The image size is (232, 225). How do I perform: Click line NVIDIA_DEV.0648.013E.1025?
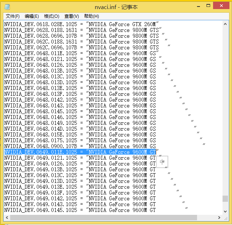click(90, 88)
